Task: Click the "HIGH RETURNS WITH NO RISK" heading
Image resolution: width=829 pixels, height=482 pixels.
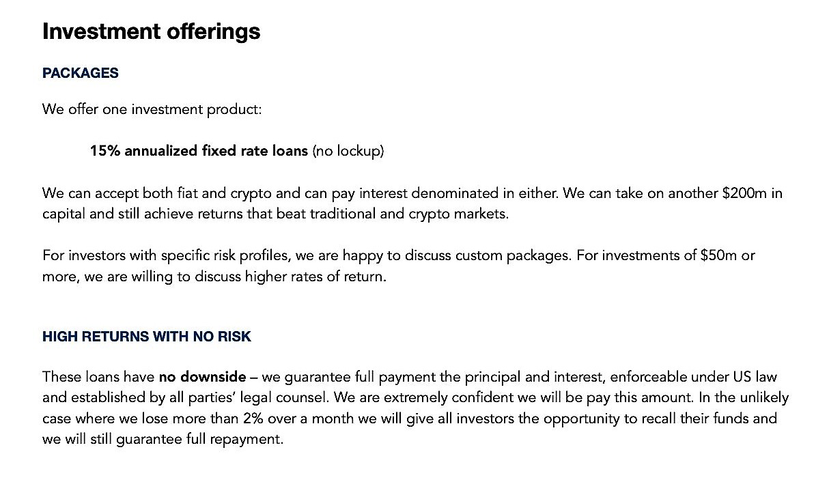Action: point(146,337)
